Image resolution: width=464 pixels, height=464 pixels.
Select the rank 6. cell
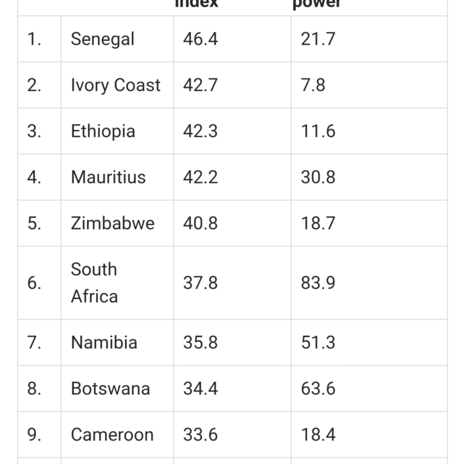click(34, 283)
